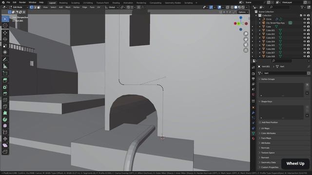312x175 pixels.
Task: Open the outliner filter popover
Action: 303,7
